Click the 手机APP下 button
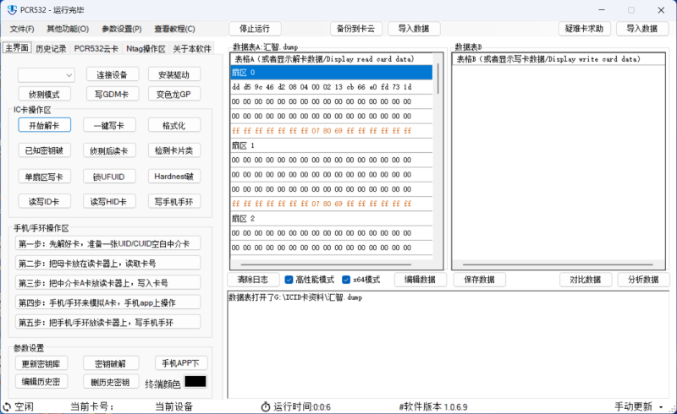Viewport: 677px width, 414px height. (181, 363)
